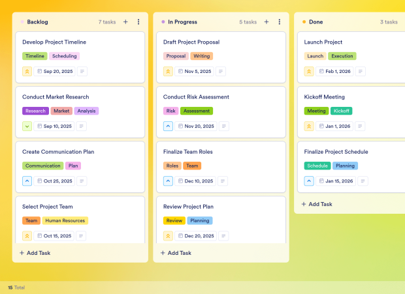Click the 7 tasks count in Backlog
The image size is (405, 294).
[x=107, y=22]
